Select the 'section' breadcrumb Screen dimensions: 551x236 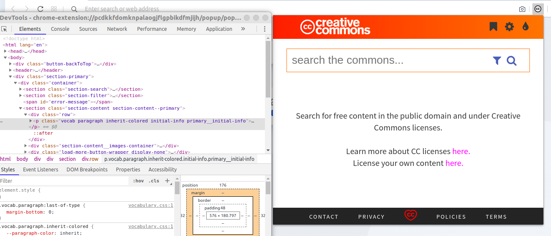pos(67,159)
